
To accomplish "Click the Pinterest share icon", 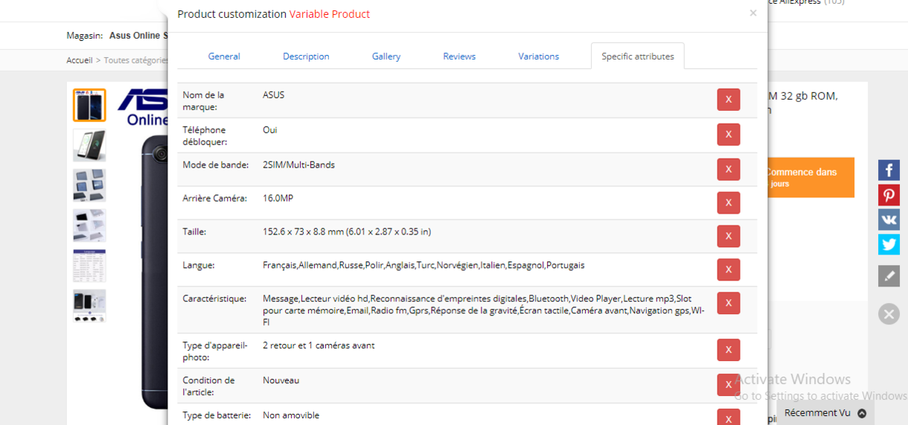I will pyautogui.click(x=889, y=195).
